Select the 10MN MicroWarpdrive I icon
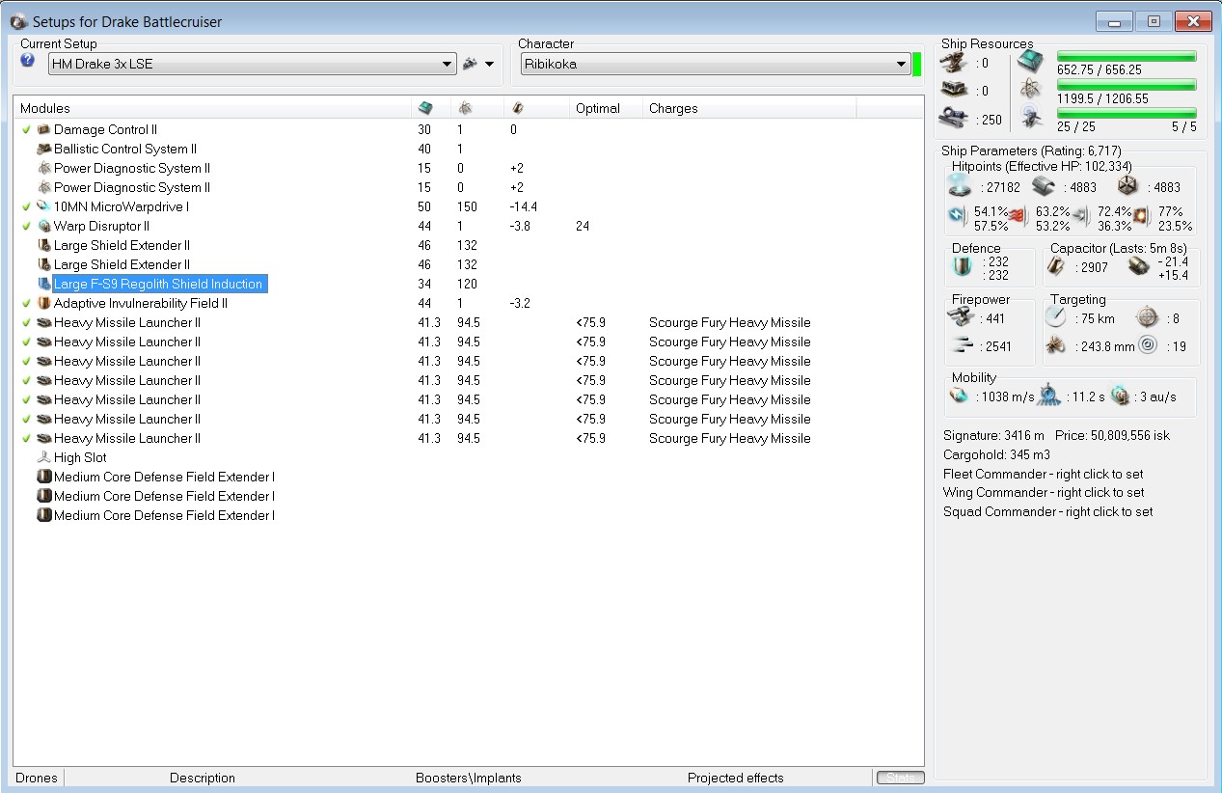Image resolution: width=1222 pixels, height=793 pixels. [43, 206]
